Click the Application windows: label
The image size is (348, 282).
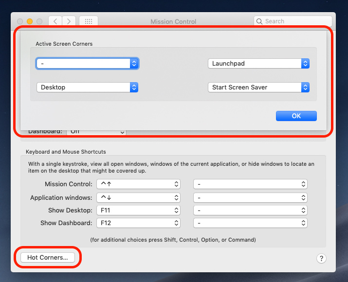pos(61,197)
